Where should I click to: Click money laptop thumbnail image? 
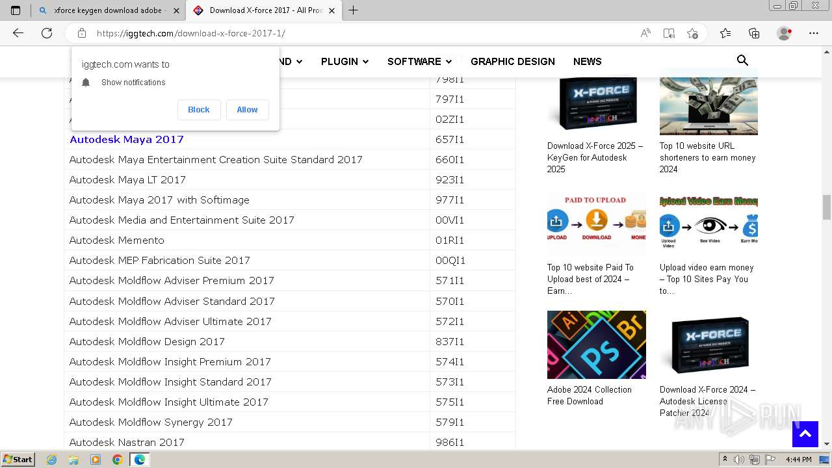(x=708, y=103)
